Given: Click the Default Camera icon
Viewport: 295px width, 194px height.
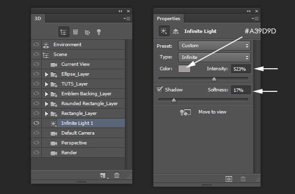Looking at the screenshot, I should click(x=54, y=134).
